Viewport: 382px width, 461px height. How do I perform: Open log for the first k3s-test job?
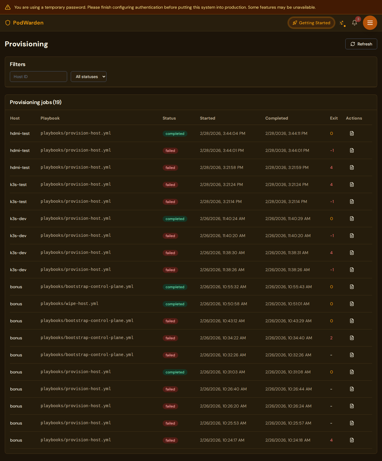[x=352, y=184]
